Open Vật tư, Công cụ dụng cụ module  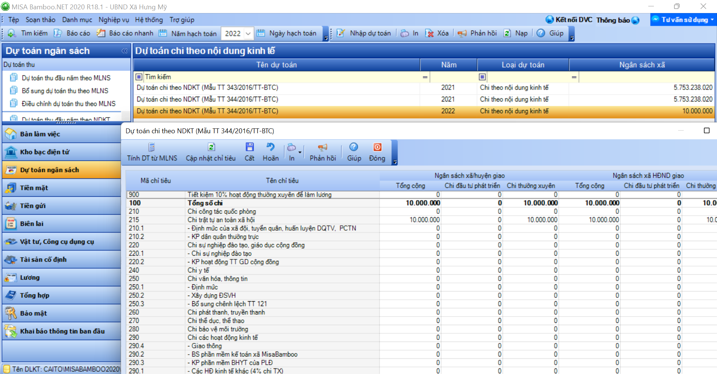61,241
